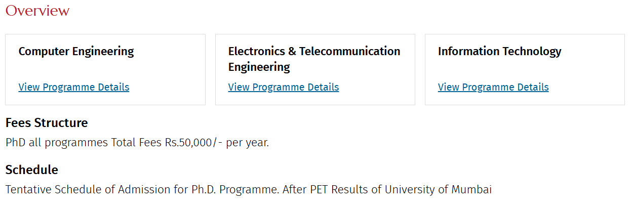This screenshot has width=632, height=210.
Task: Open Electronics & Telecommunication programme details link
Action: 284,87
